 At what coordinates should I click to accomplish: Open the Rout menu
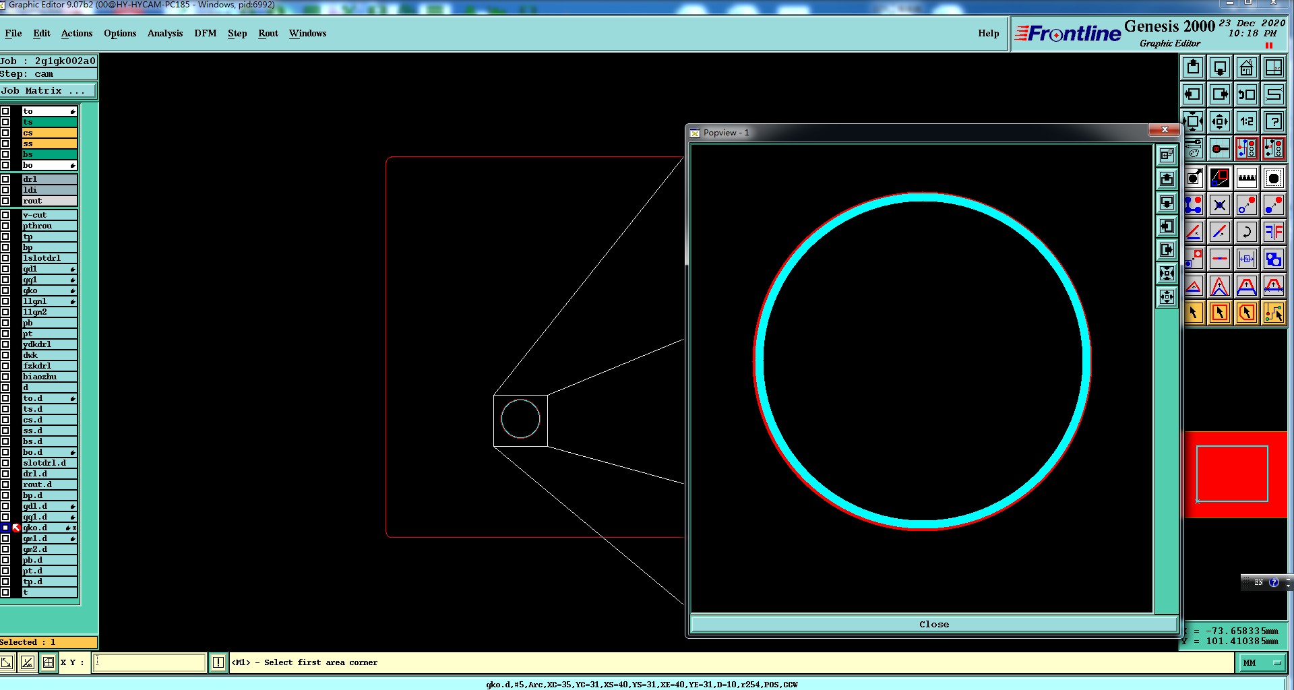(268, 33)
